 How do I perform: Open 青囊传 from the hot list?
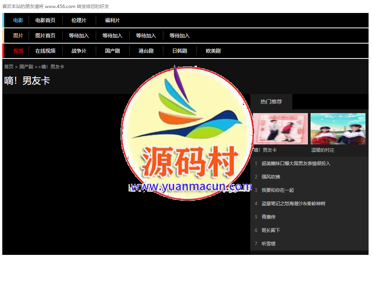tap(269, 217)
